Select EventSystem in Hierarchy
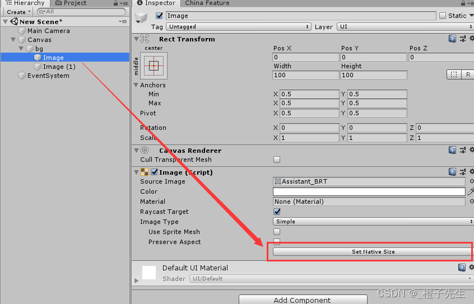 [x=48, y=76]
